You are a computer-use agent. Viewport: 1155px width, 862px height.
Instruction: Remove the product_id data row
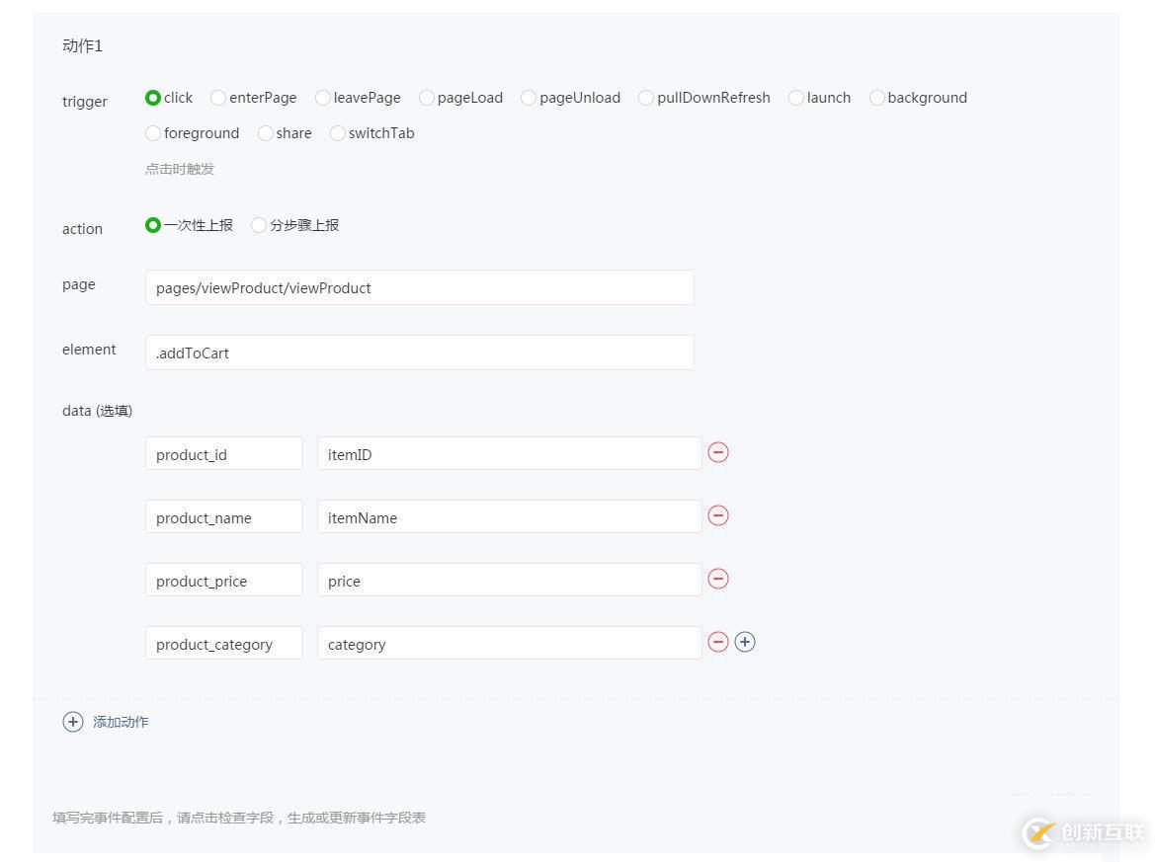pos(718,452)
